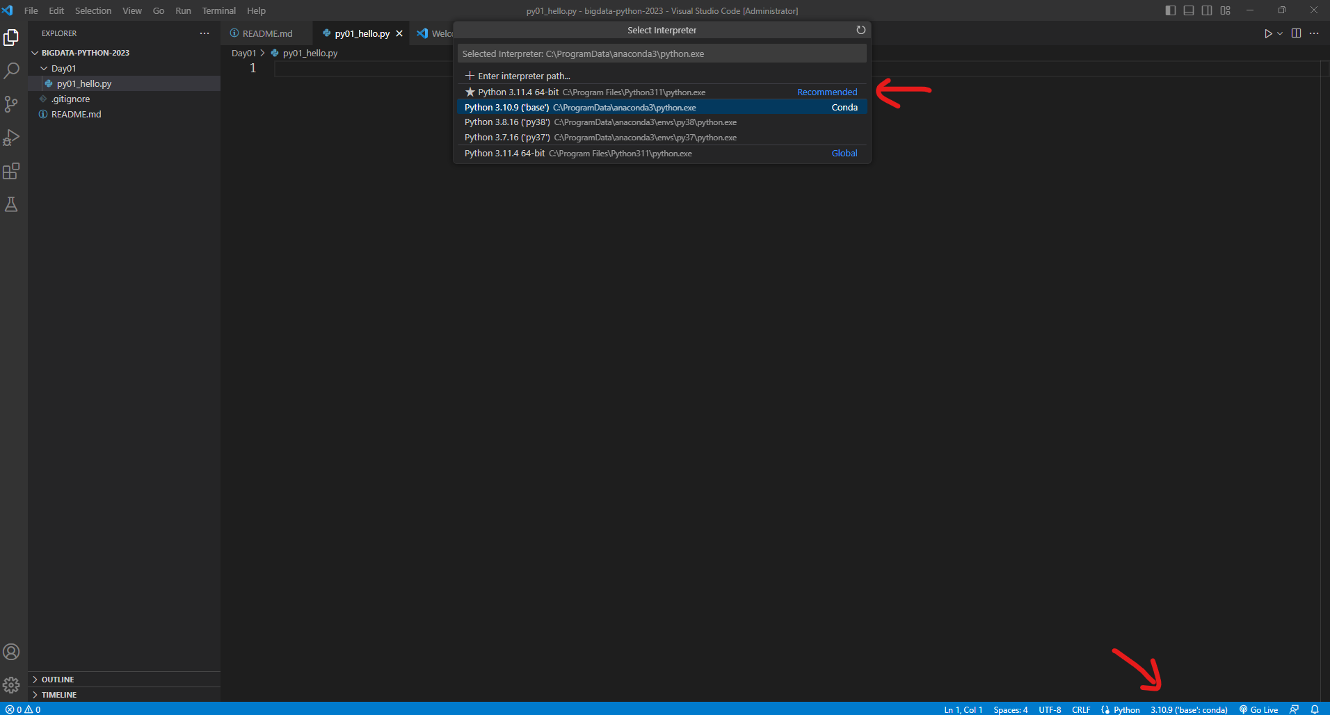The width and height of the screenshot is (1330, 715).
Task: Open the Search view in activity bar
Action: 11,70
